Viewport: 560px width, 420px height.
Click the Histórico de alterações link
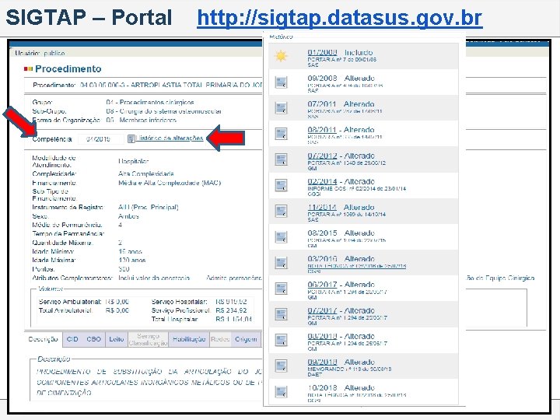coord(170,138)
